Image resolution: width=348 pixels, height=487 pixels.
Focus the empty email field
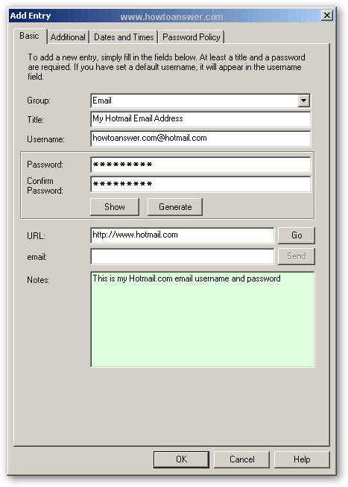183,256
